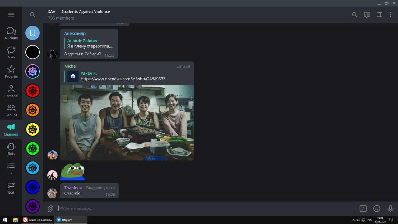The image size is (398, 224).
Task: Switch to Bots folder
Action: coord(11,149)
